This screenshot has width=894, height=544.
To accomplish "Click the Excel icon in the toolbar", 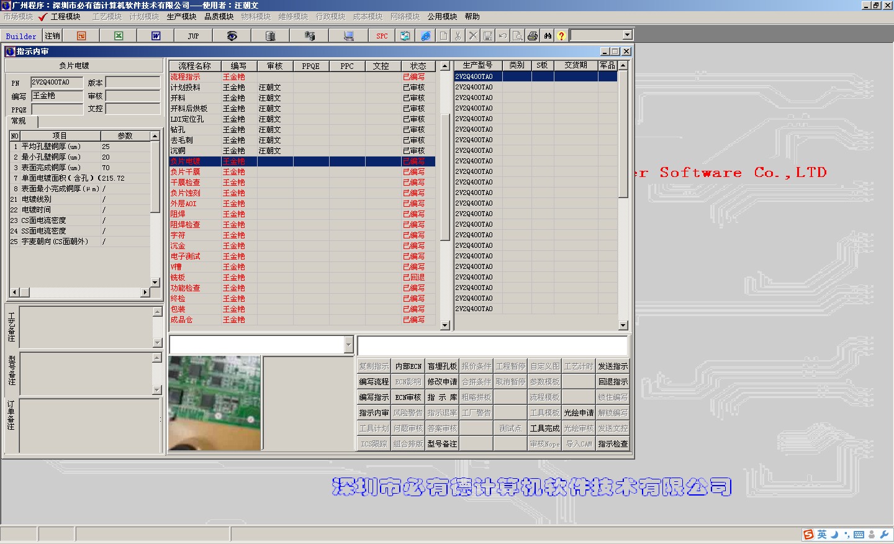I will tap(119, 36).
